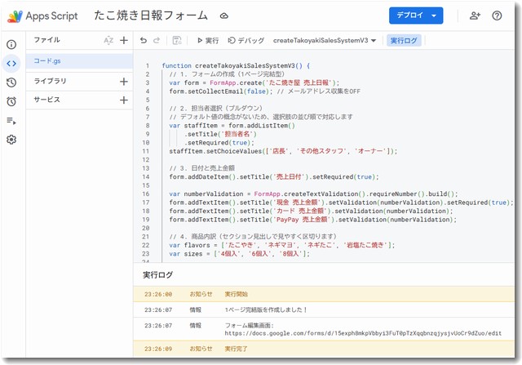Select the 実行完了 log row

pyautogui.click(x=324, y=349)
